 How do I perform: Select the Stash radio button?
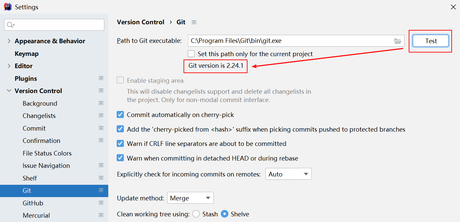tap(196, 214)
